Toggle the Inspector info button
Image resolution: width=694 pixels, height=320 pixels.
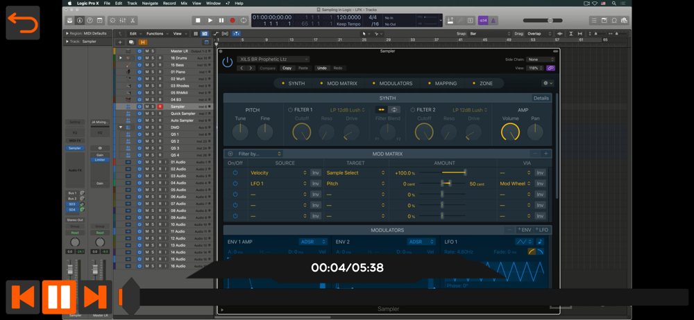pyautogui.click(x=80, y=20)
